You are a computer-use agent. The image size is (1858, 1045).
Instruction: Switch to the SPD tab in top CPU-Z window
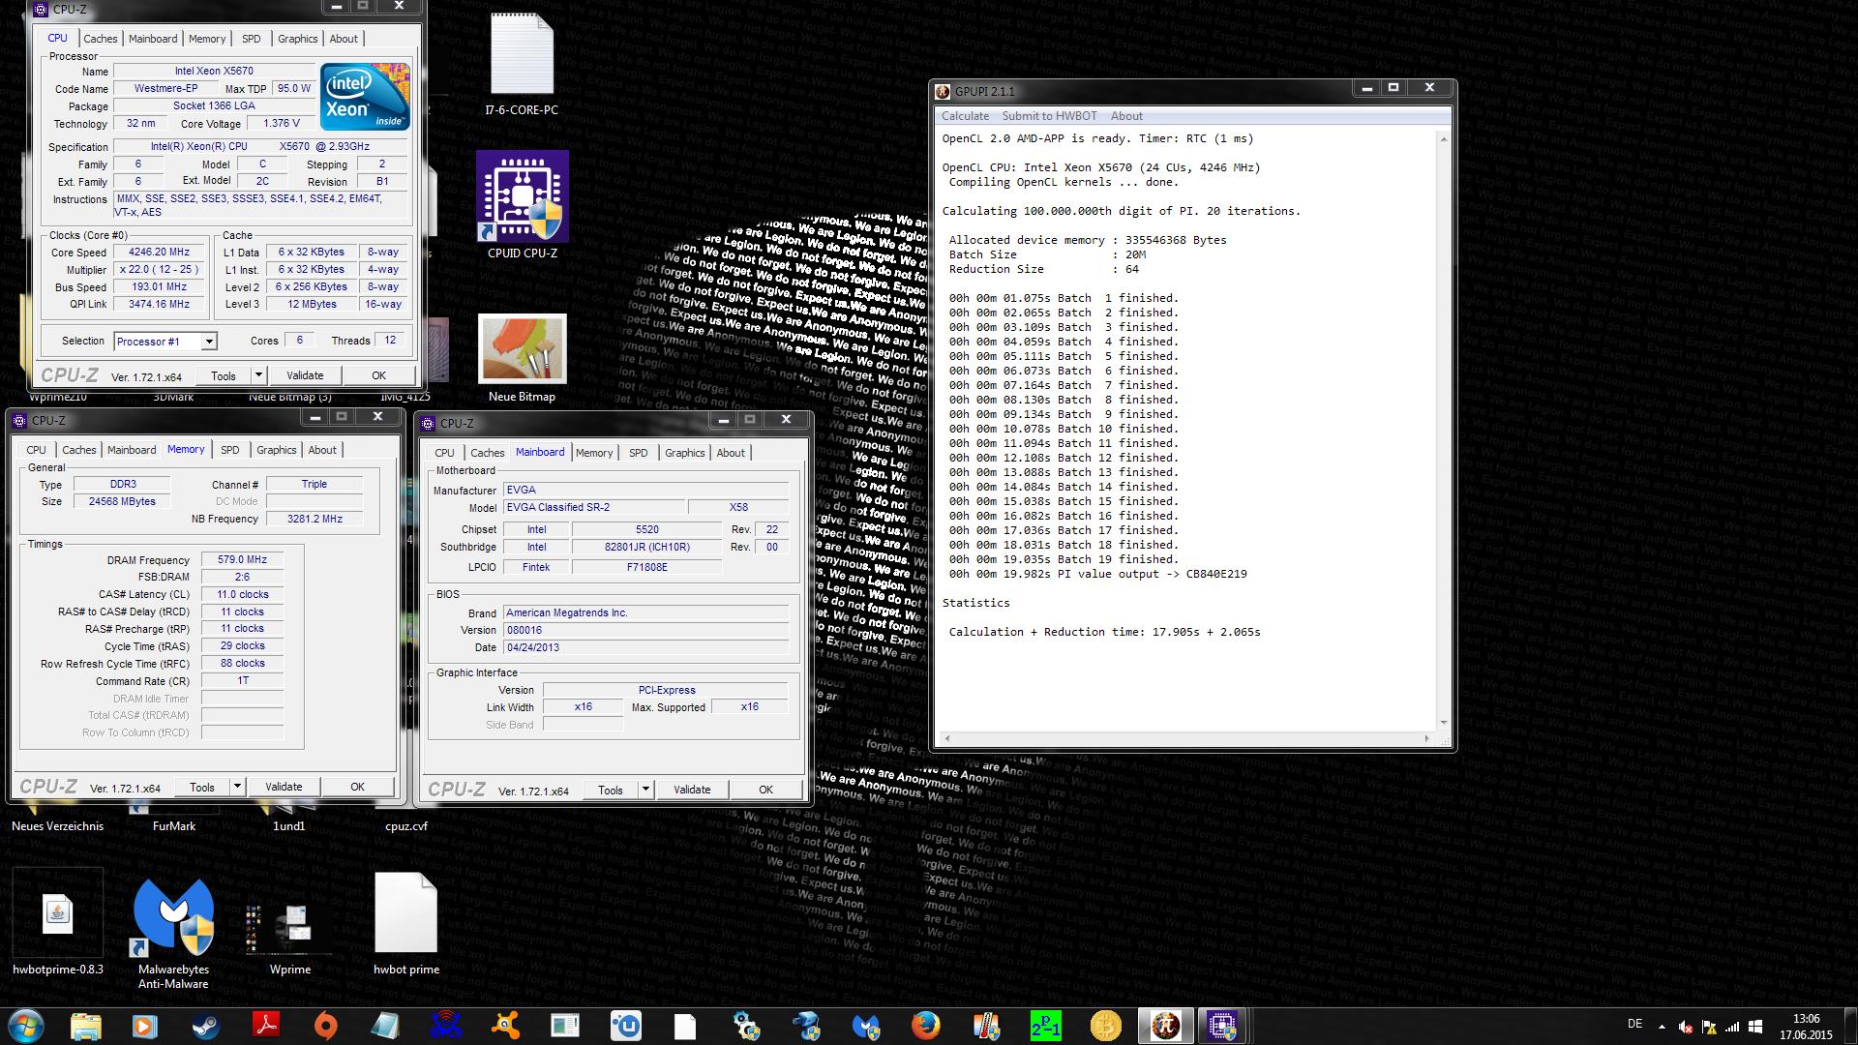[x=252, y=39]
